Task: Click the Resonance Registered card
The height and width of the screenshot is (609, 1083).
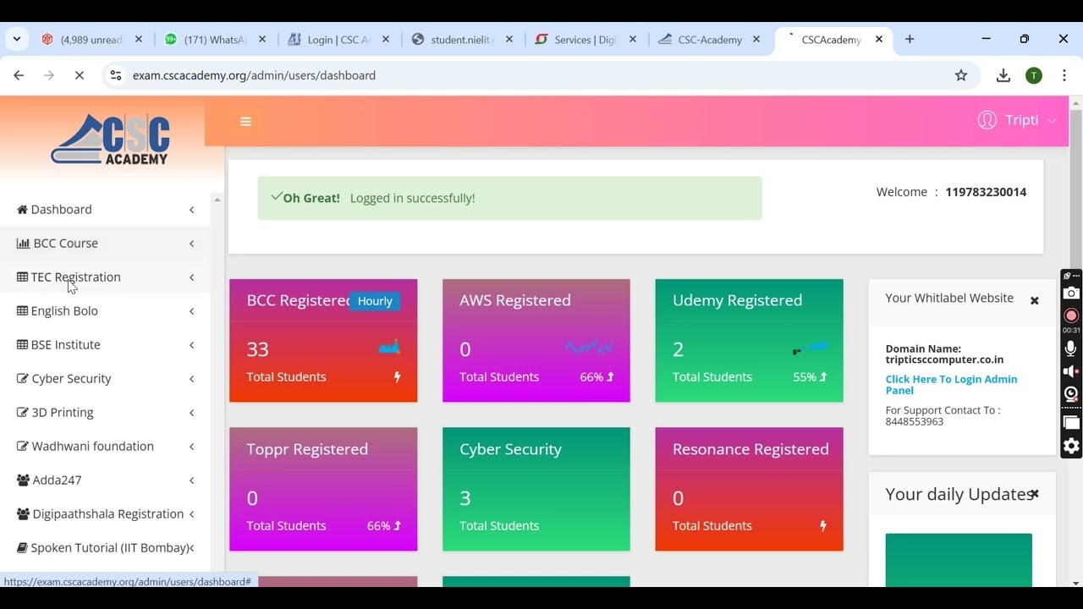Action: [x=749, y=489]
